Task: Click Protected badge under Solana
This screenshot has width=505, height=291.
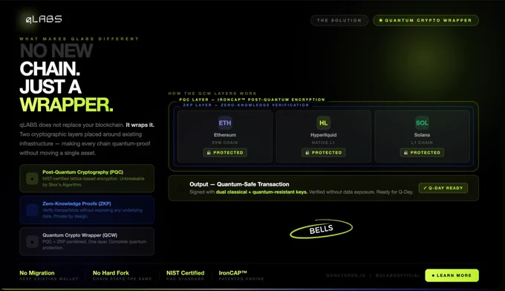Action: (422, 152)
